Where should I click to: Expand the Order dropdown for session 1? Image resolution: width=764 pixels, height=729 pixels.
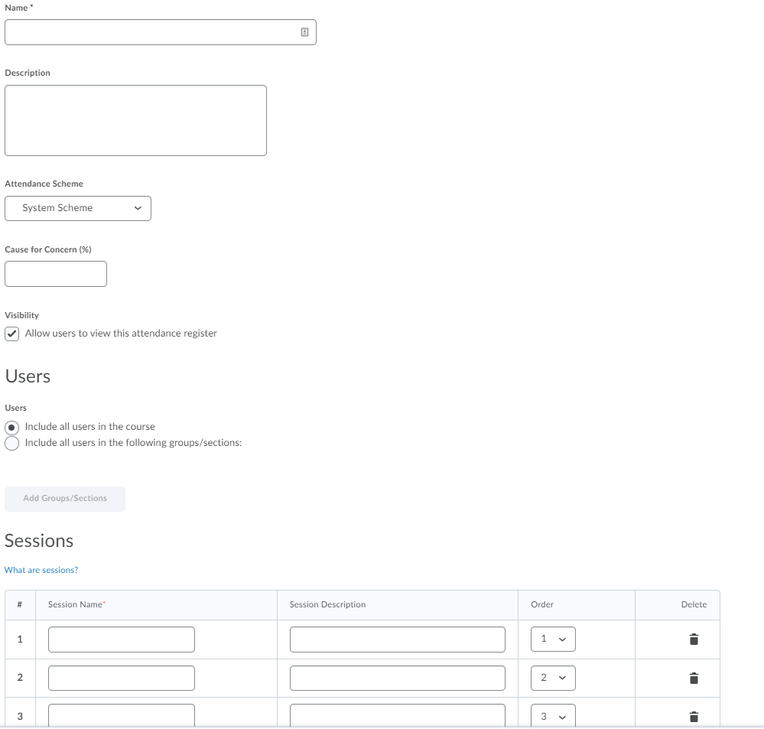(x=552, y=640)
